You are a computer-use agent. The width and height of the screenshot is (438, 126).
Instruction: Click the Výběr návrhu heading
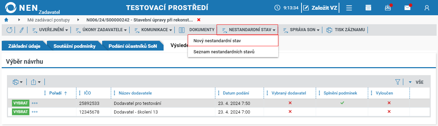pos(24,62)
